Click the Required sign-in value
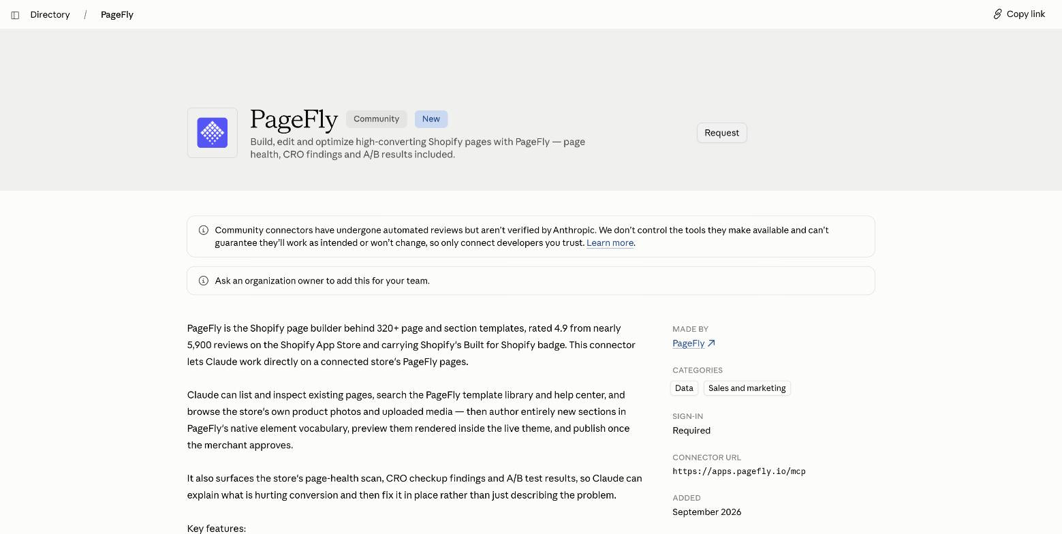Screen dimensions: 1062x534 click(691, 430)
